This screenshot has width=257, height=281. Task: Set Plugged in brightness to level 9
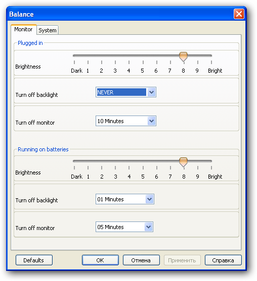[x=198, y=55]
